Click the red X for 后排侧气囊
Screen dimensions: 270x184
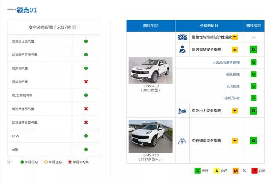(86, 82)
